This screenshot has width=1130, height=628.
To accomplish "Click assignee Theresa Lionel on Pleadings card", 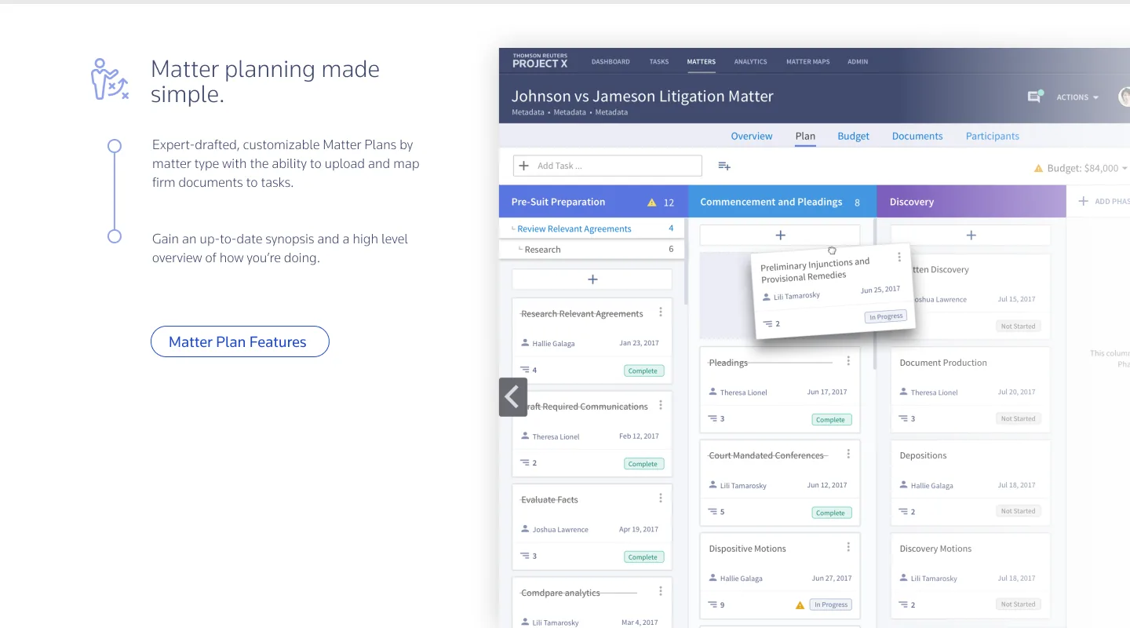I will click(738, 392).
